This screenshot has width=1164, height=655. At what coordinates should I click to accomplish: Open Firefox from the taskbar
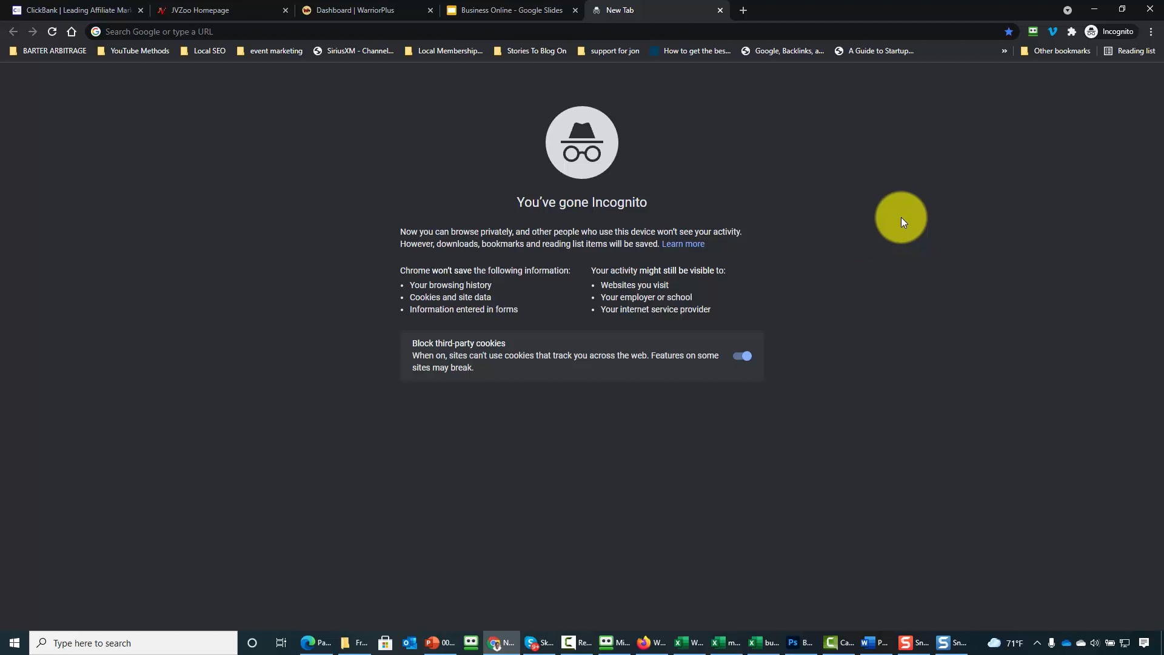(x=651, y=643)
